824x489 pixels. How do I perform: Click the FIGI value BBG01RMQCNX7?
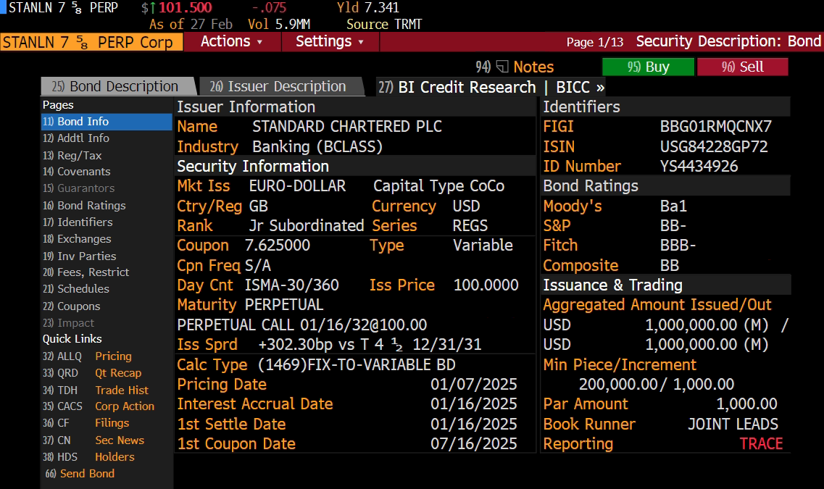716,127
